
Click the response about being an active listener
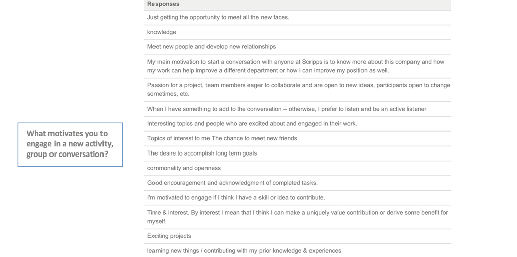[286, 109]
